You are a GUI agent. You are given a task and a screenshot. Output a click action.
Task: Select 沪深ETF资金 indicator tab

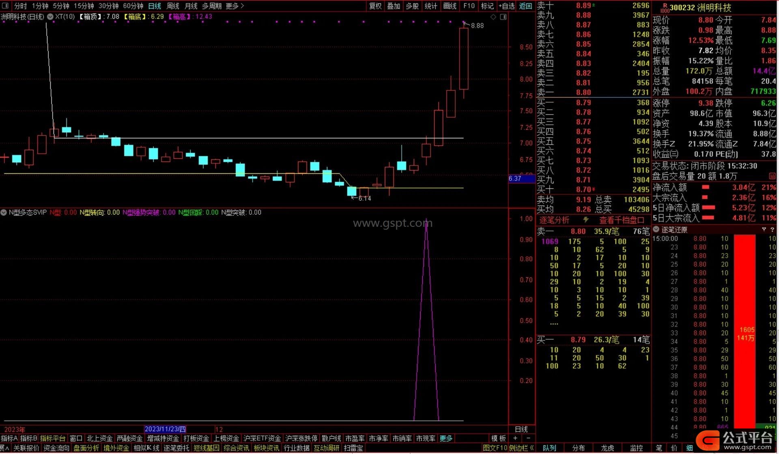tap(262, 439)
